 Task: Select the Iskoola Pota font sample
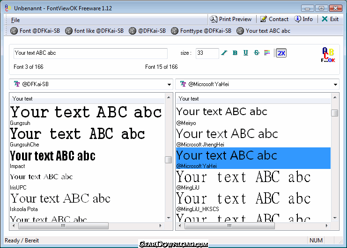[x=87, y=201]
